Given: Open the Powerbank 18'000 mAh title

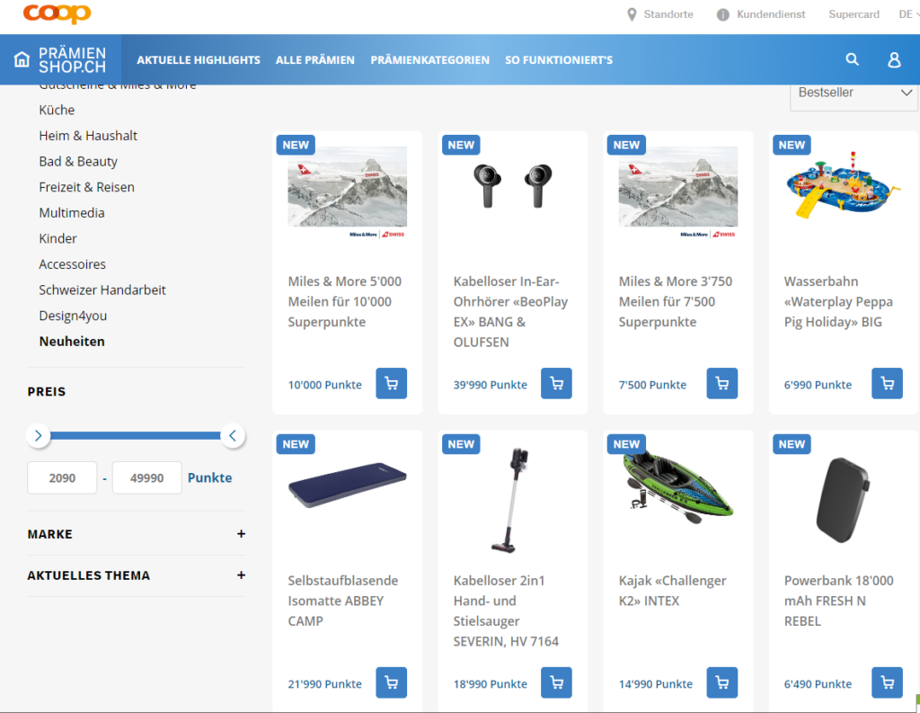Looking at the screenshot, I should 839,601.
